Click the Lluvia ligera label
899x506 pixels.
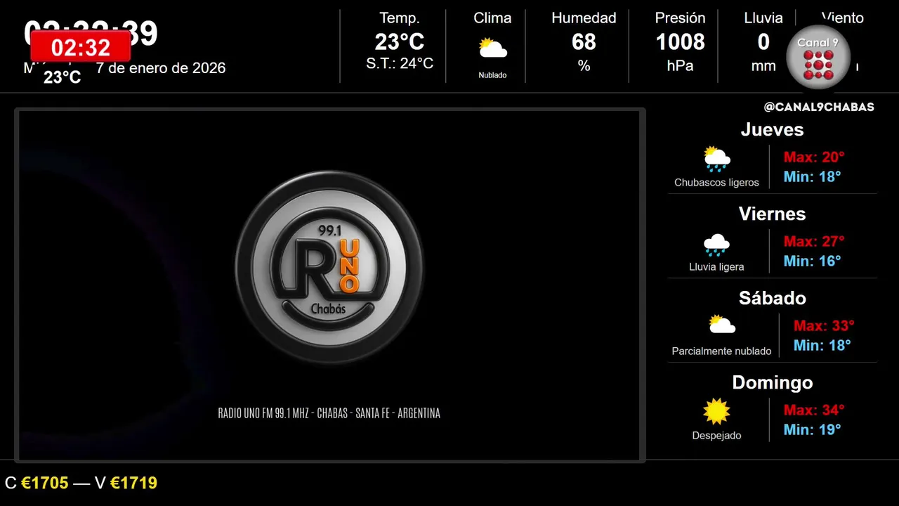pyautogui.click(x=716, y=267)
